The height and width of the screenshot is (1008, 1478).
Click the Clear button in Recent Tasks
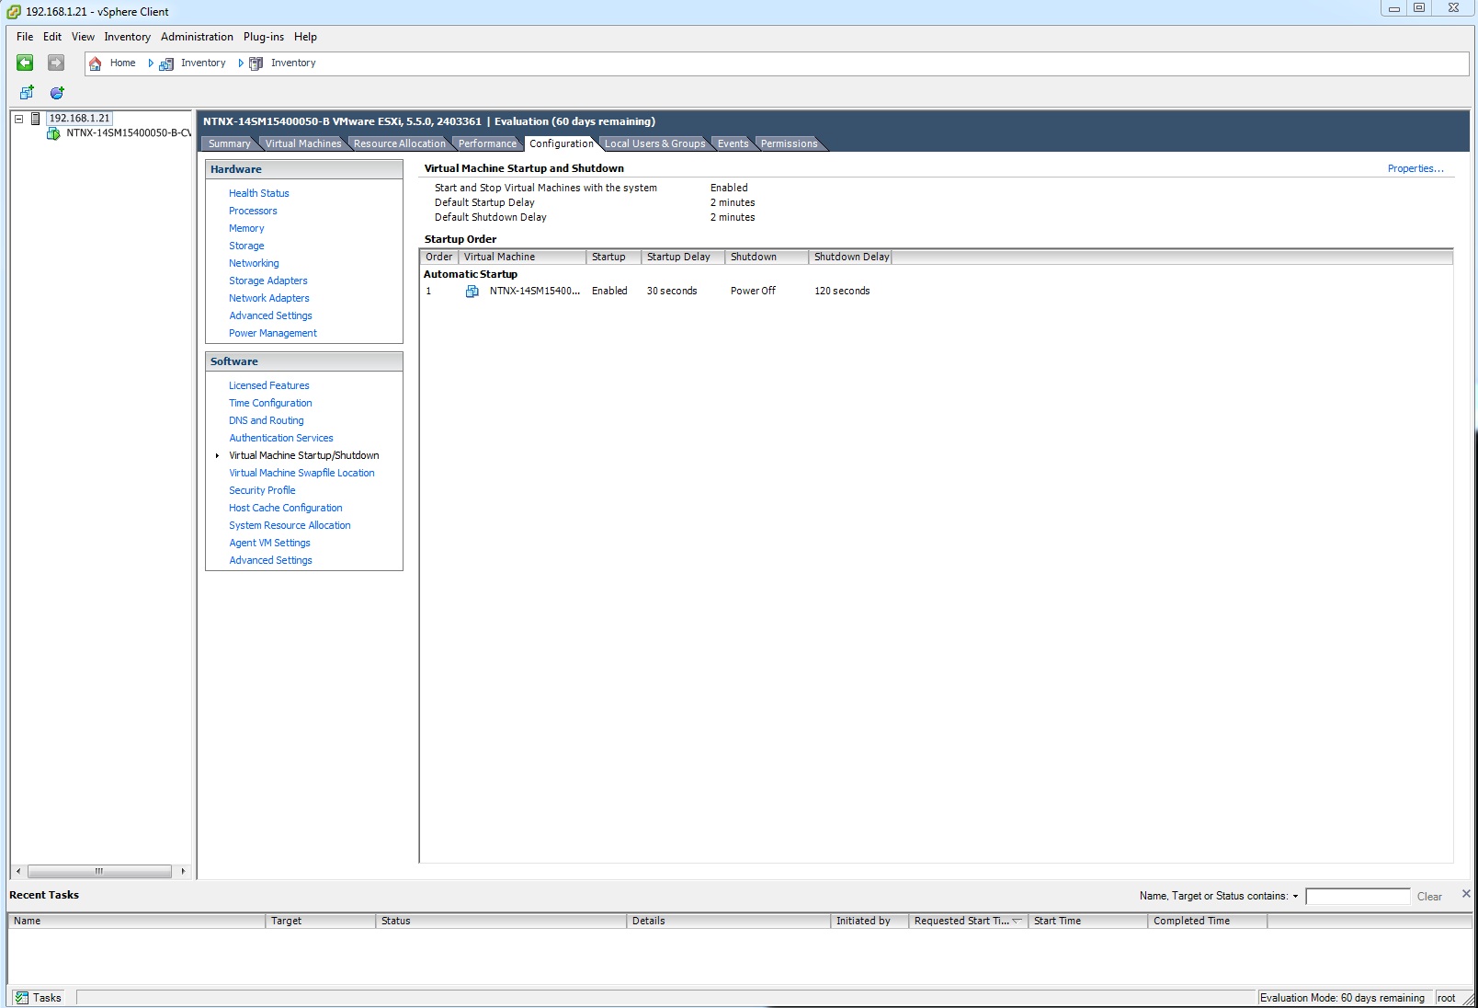pos(1428,897)
